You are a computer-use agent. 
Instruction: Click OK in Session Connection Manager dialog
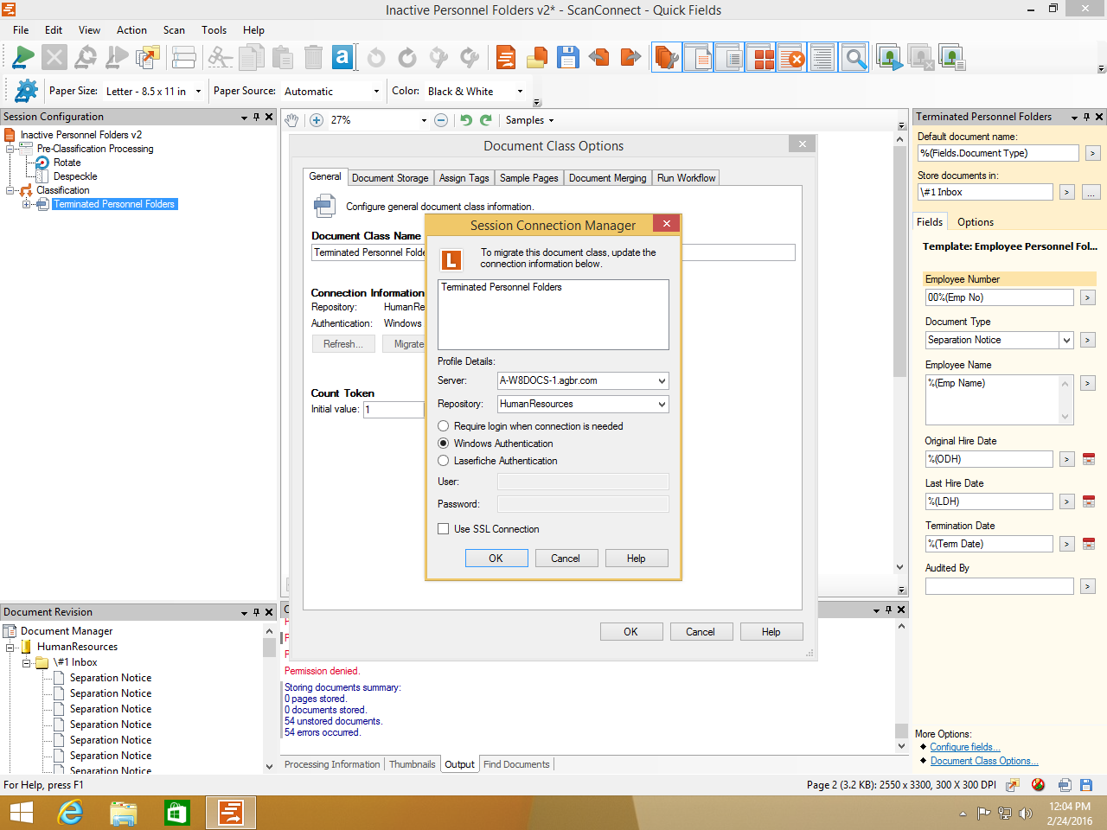tap(496, 559)
